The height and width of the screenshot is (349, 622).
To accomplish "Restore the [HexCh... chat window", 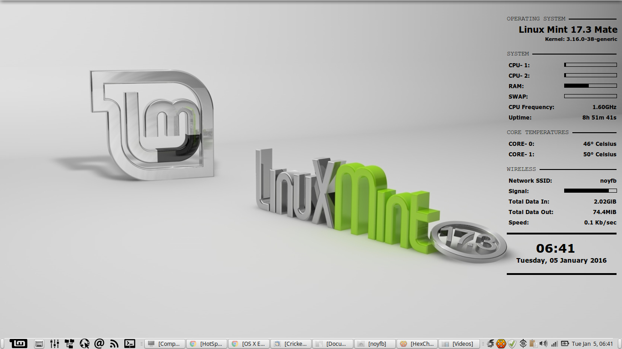I will pos(417,344).
